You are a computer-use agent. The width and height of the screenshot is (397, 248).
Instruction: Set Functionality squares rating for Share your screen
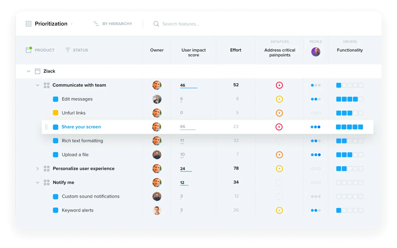click(349, 127)
